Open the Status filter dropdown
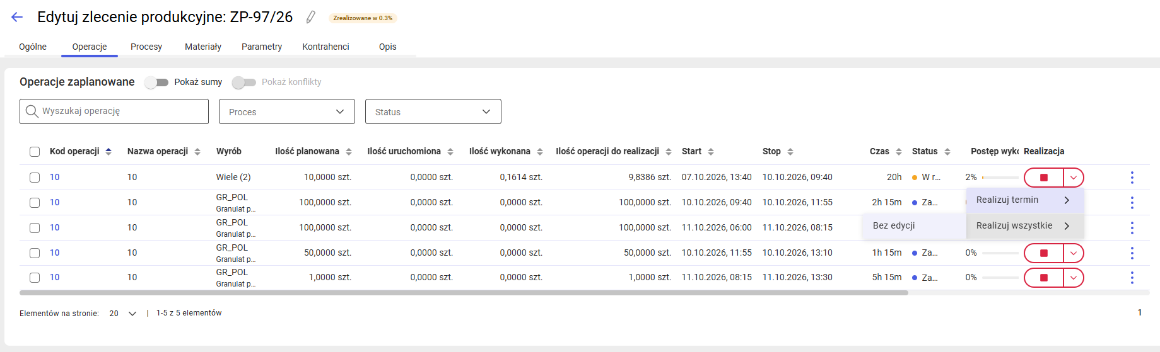Image resolution: width=1160 pixels, height=352 pixels. click(x=433, y=111)
